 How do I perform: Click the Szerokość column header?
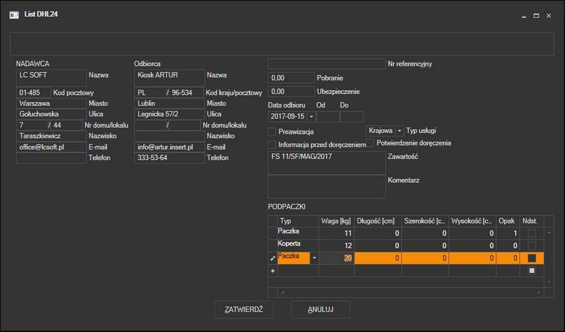425,221
